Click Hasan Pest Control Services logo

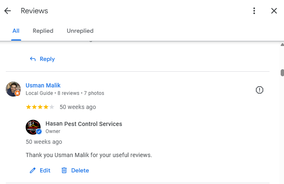33,127
